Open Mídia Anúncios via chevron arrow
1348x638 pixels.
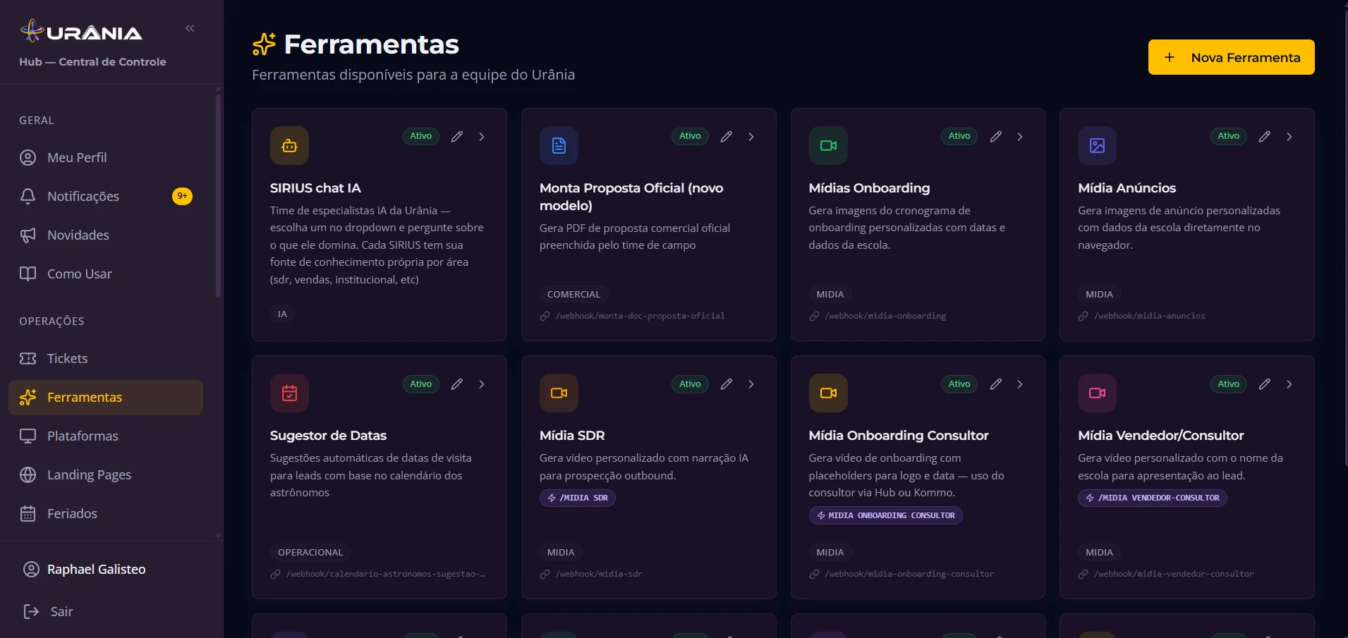point(1289,137)
